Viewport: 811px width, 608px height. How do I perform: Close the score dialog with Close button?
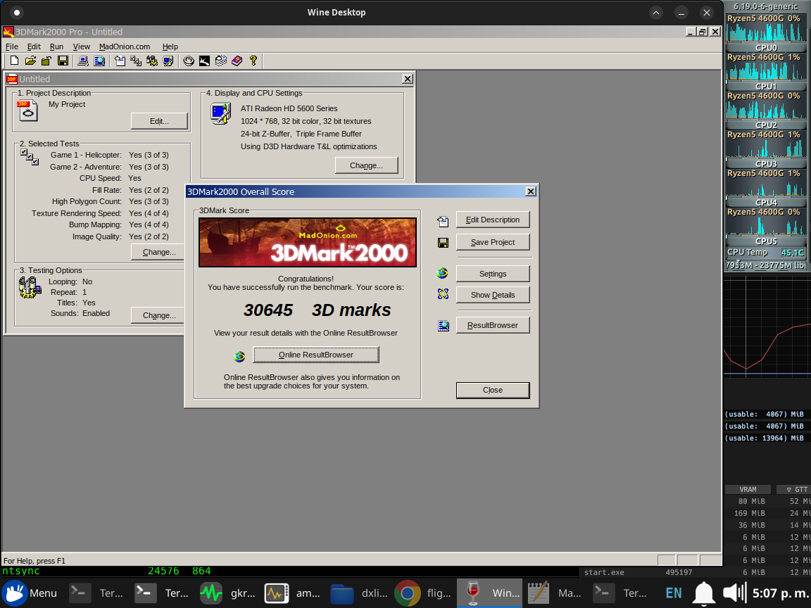point(493,391)
